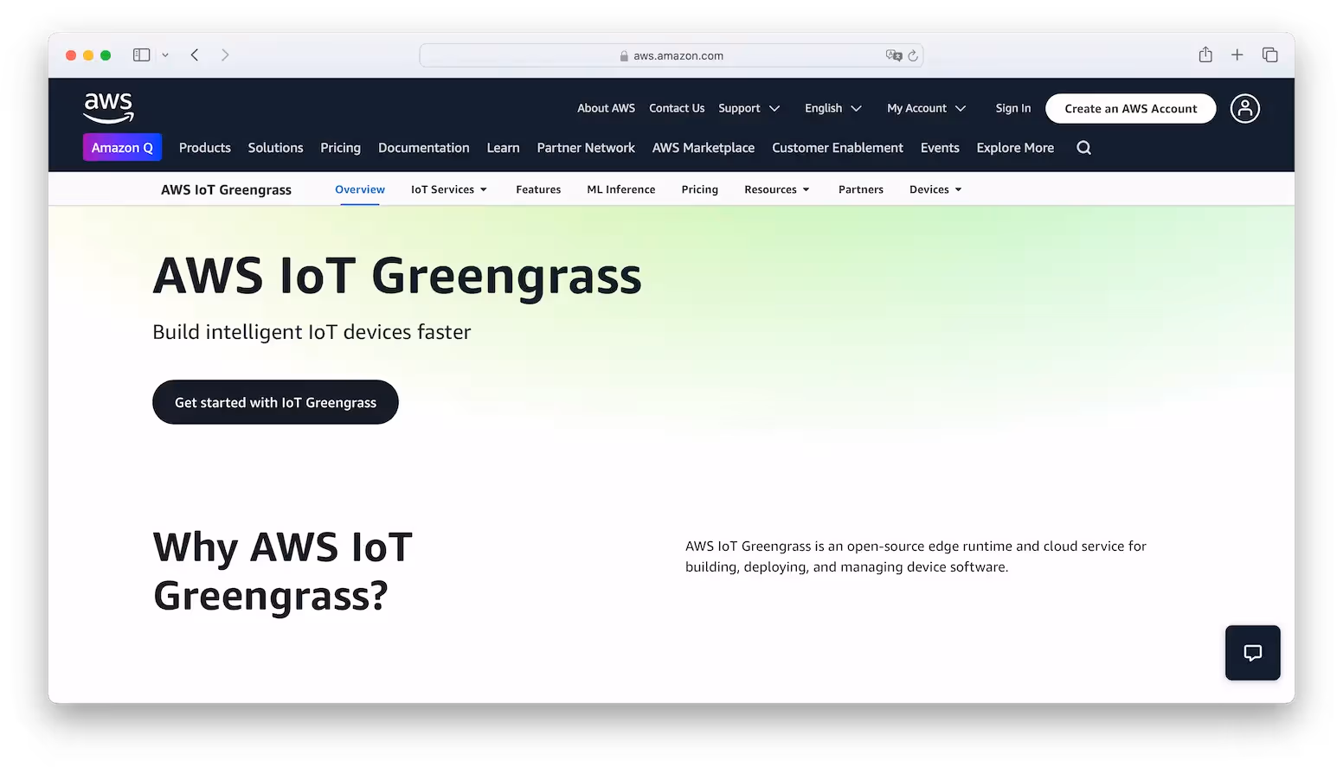Viewport: 1343px width, 767px height.
Task: Go back with Safari back arrow
Action: coord(195,54)
